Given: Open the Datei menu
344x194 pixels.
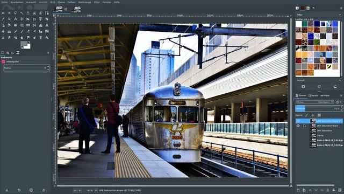Looking at the screenshot, I should pyautogui.click(x=4, y=2).
